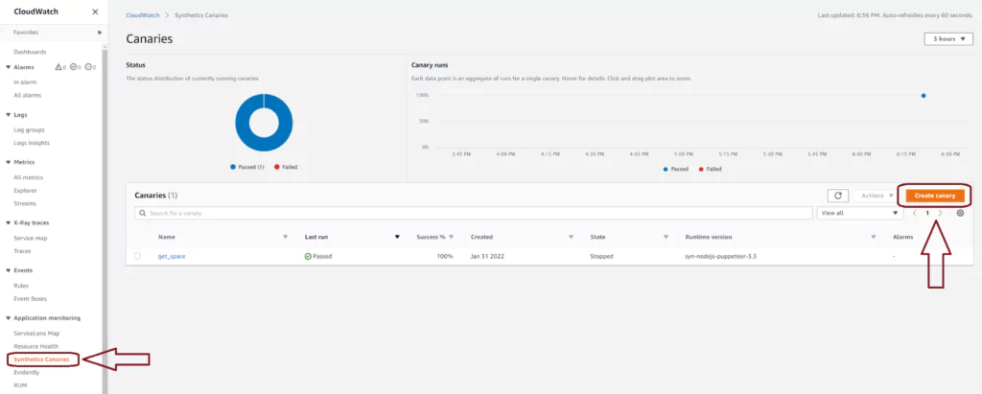Sort by Last run column arrow

point(397,238)
